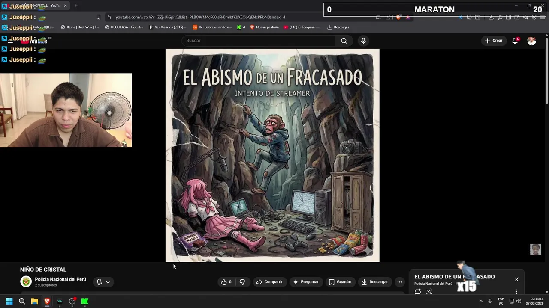The image size is (549, 308).
Task: Click the small avatar thumbnail at the right edge
Action: pos(535,249)
